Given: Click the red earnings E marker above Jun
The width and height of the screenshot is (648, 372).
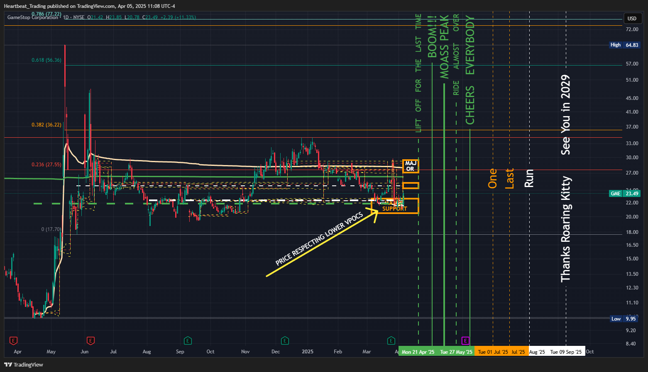Looking at the screenshot, I should click(90, 341).
